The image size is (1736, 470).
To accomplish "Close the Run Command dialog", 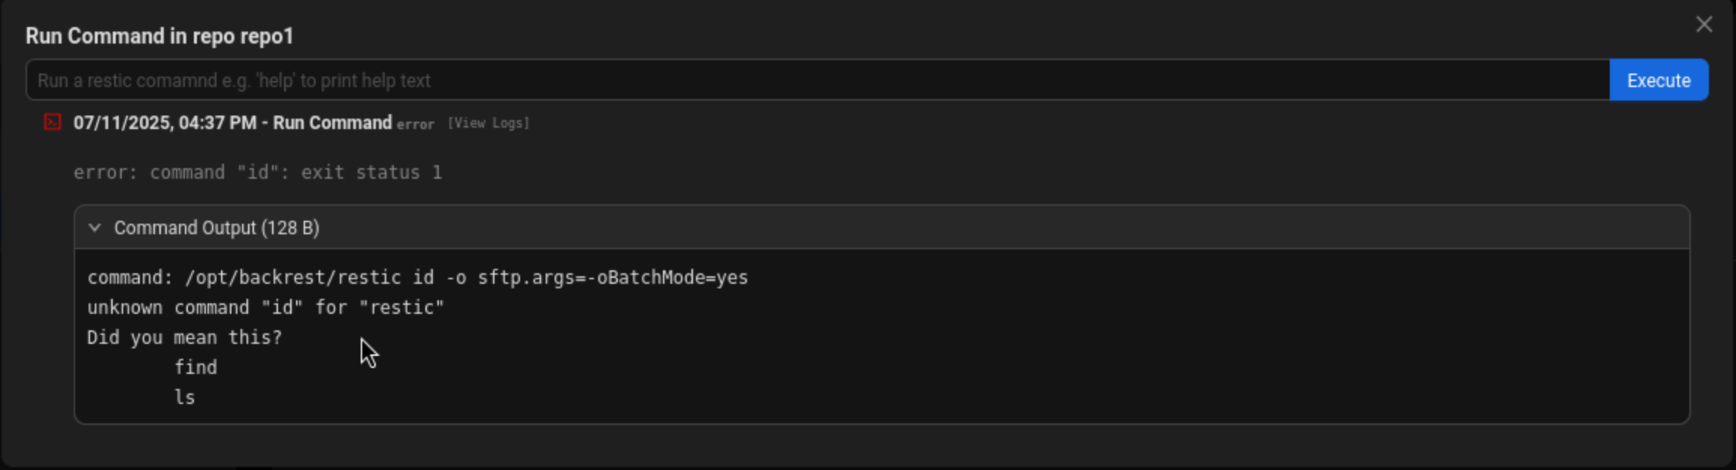I will point(1704,25).
